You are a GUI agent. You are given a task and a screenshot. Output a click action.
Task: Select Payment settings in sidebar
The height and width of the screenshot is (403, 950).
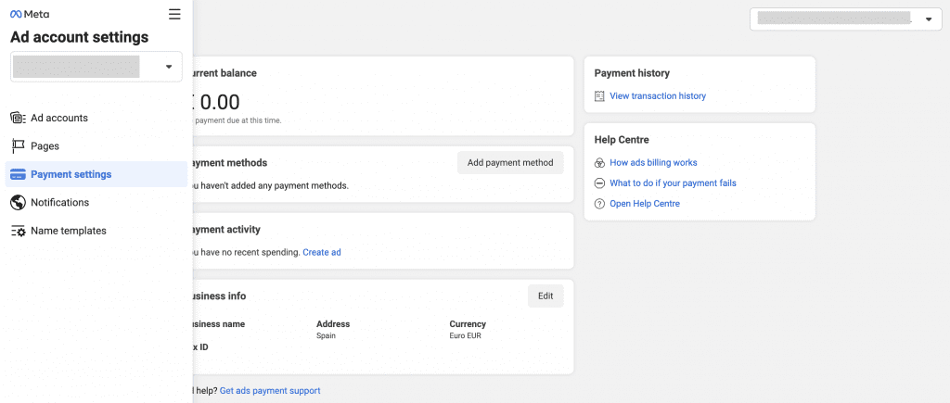pos(96,174)
